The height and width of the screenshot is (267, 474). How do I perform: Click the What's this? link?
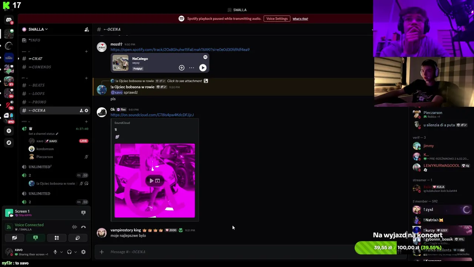click(x=300, y=19)
